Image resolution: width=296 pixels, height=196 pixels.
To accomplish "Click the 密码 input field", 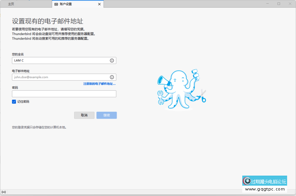I will 64,94.
